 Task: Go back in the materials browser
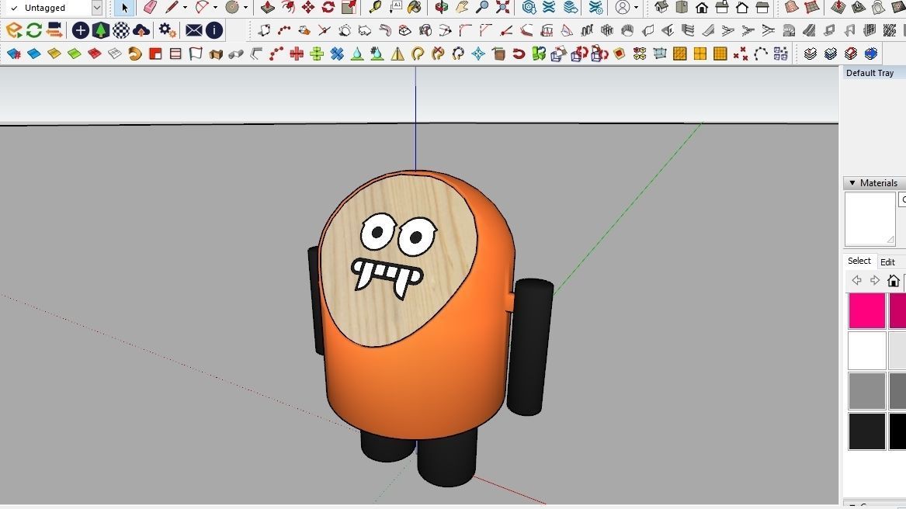click(857, 280)
